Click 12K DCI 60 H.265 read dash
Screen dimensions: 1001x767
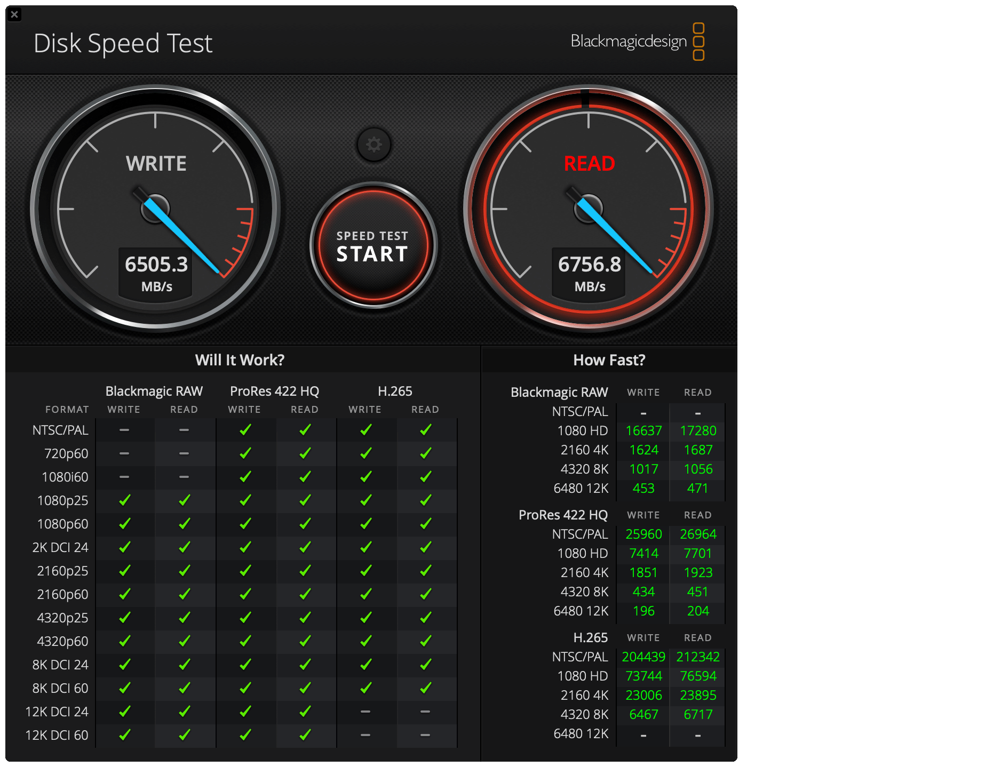pos(425,735)
